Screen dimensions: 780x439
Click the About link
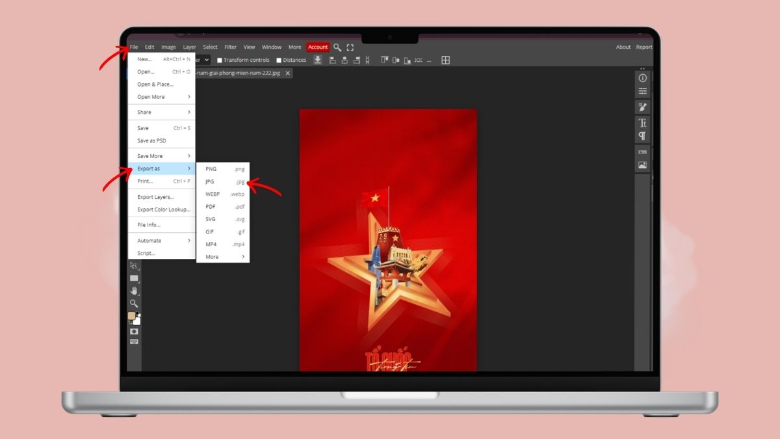(x=623, y=47)
